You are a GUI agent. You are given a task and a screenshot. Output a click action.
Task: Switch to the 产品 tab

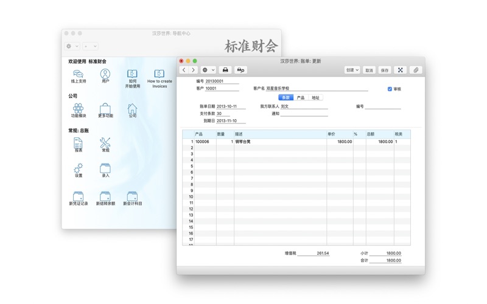pos(301,97)
